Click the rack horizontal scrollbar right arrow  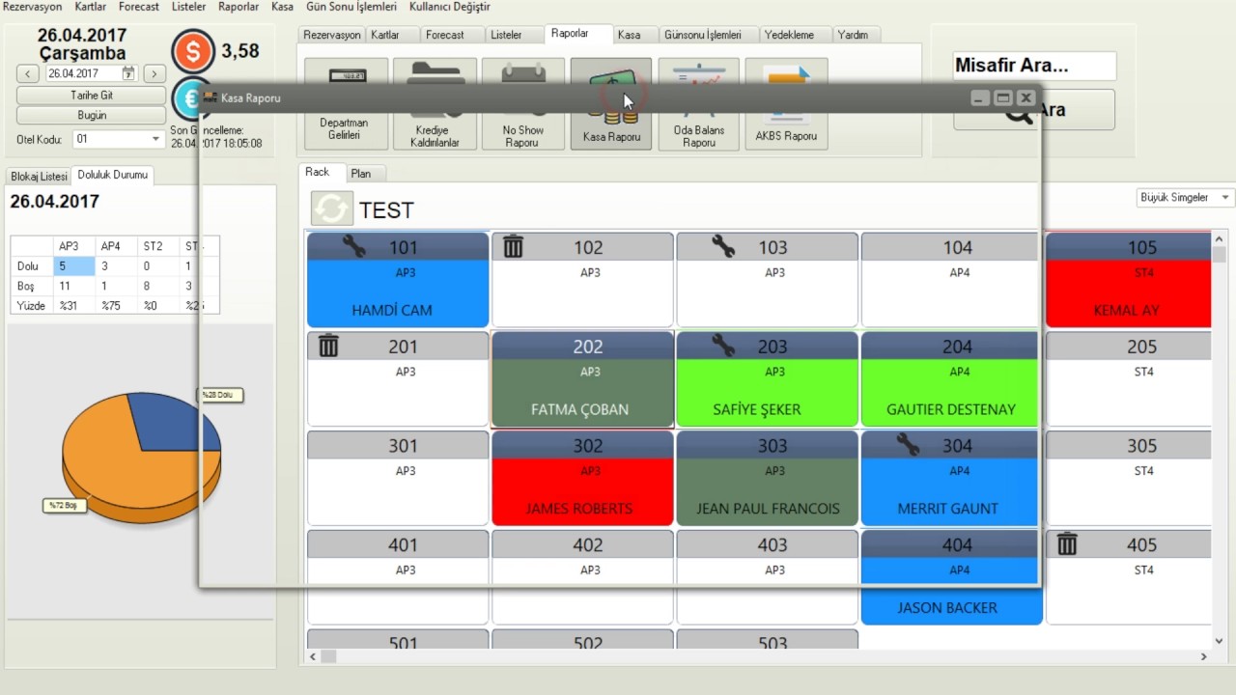(x=1203, y=656)
